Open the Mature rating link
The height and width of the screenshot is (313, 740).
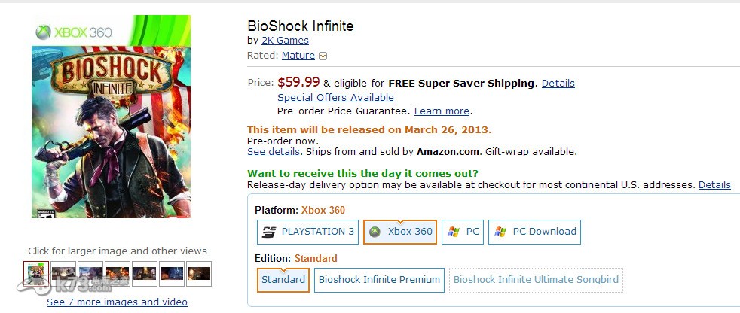coord(298,55)
